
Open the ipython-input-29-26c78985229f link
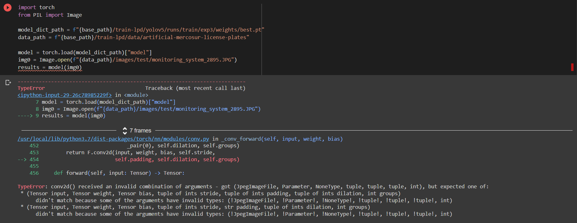[x=64, y=95]
